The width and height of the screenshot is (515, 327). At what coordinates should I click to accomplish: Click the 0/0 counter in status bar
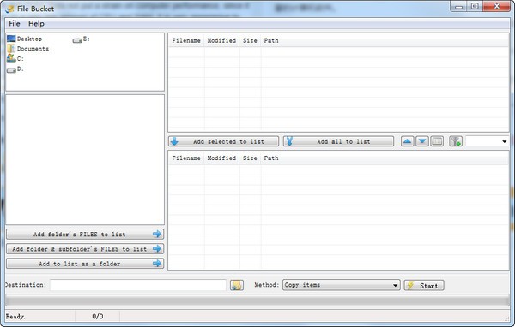coord(98,317)
